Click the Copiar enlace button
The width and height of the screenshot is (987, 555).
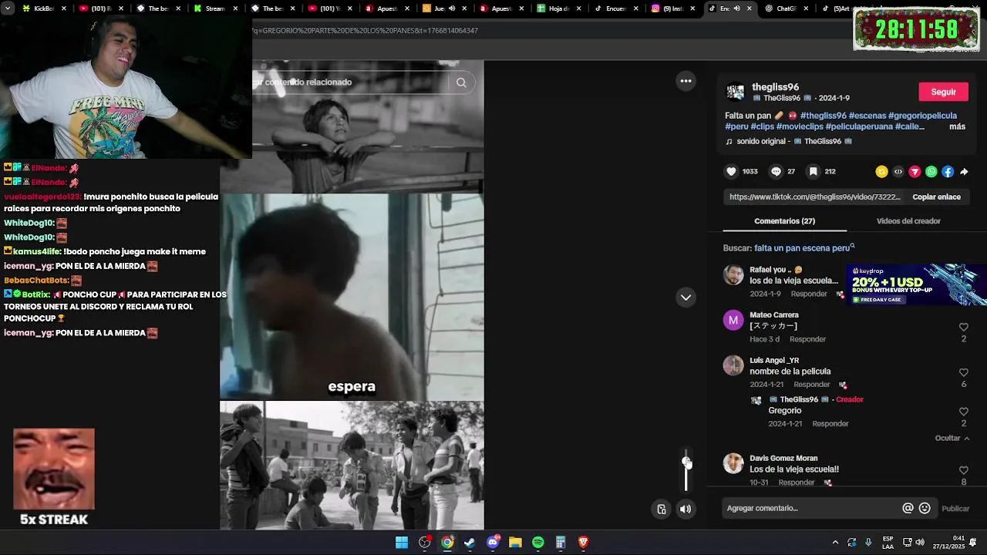936,197
